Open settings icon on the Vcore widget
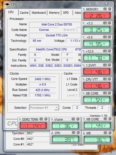The image size is (116, 155). [73, 119]
